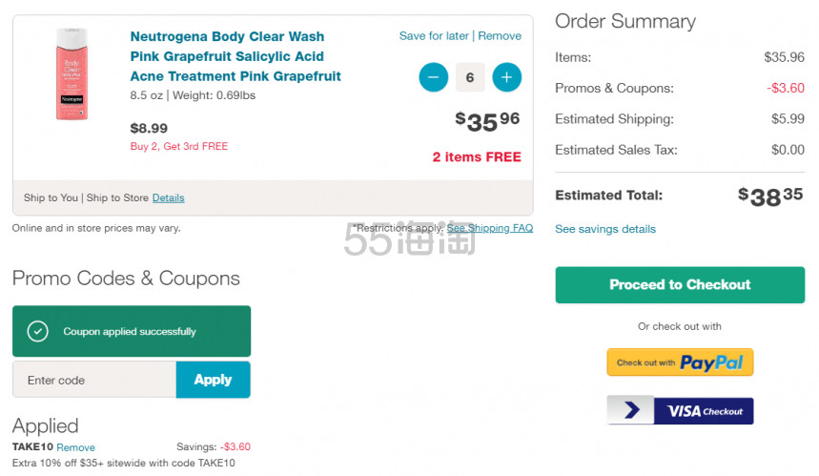Click the Neutrogena Body Clear Wash thumbnail
Image resolution: width=819 pixels, height=476 pixels.
tap(72, 74)
